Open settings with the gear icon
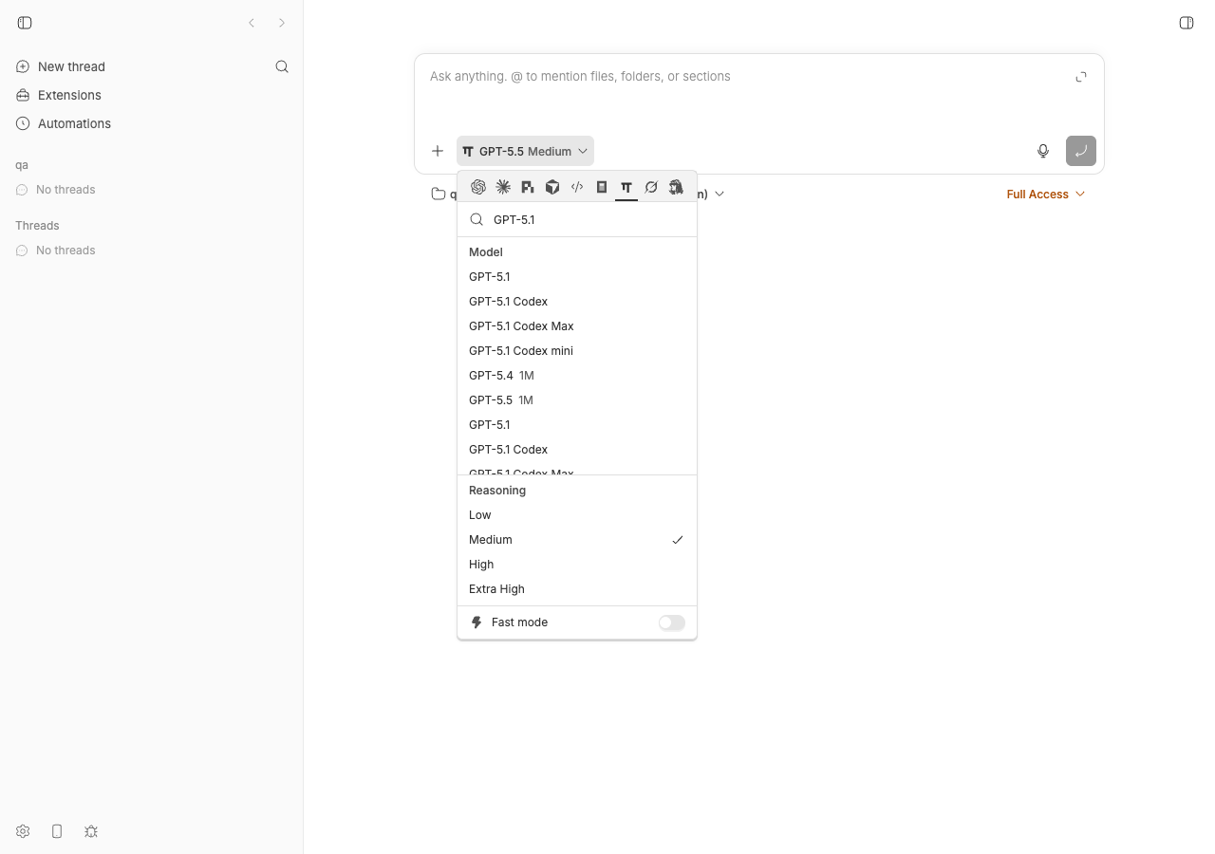The image size is (1215, 854). [23, 831]
